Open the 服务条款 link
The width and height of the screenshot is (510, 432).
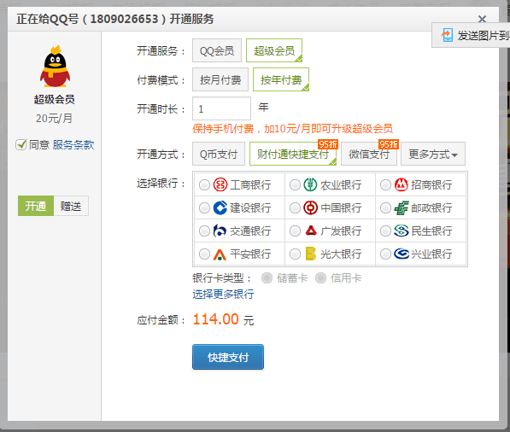[73, 144]
